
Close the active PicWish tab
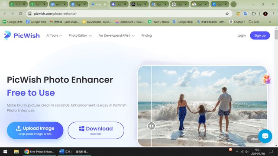coord(105,4)
